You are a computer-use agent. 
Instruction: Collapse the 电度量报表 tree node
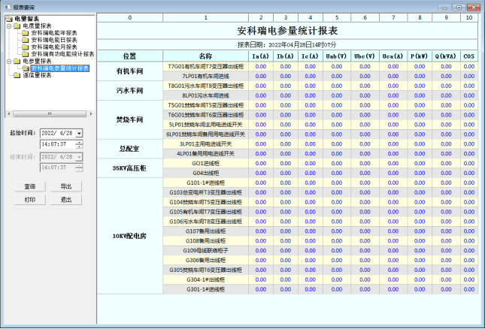point(9,26)
